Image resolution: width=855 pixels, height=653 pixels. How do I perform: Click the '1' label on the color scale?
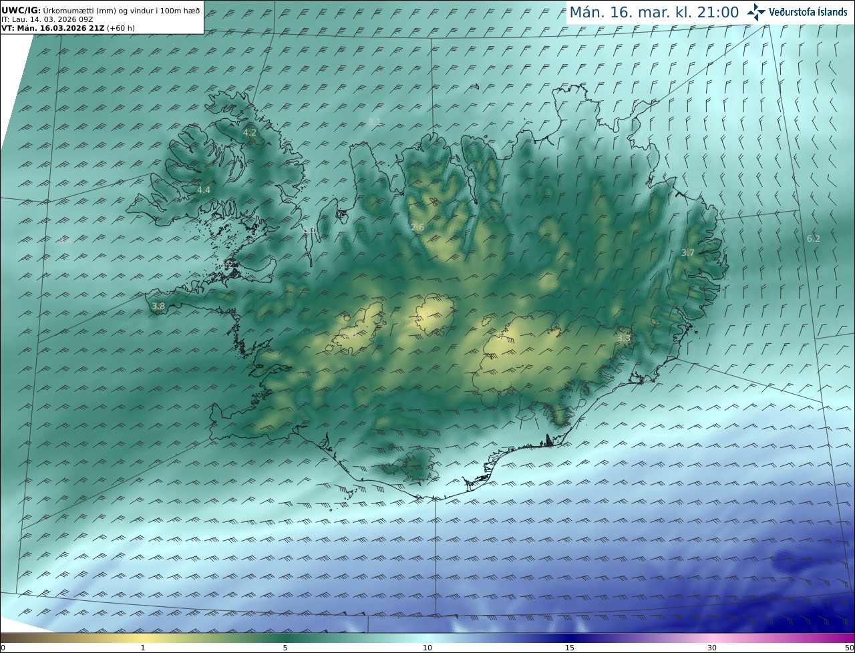tap(143, 648)
